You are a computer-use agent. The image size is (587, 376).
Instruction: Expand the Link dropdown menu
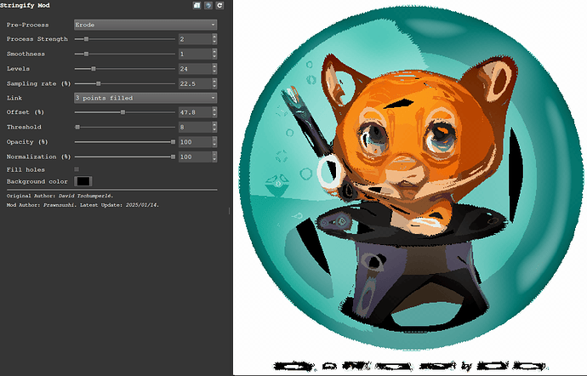145,98
